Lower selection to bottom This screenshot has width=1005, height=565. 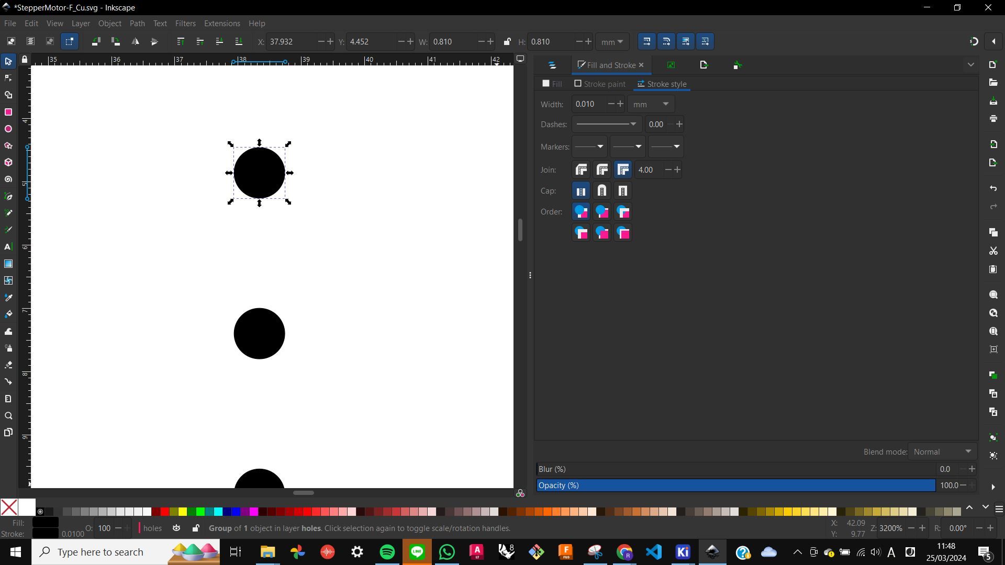(239, 41)
